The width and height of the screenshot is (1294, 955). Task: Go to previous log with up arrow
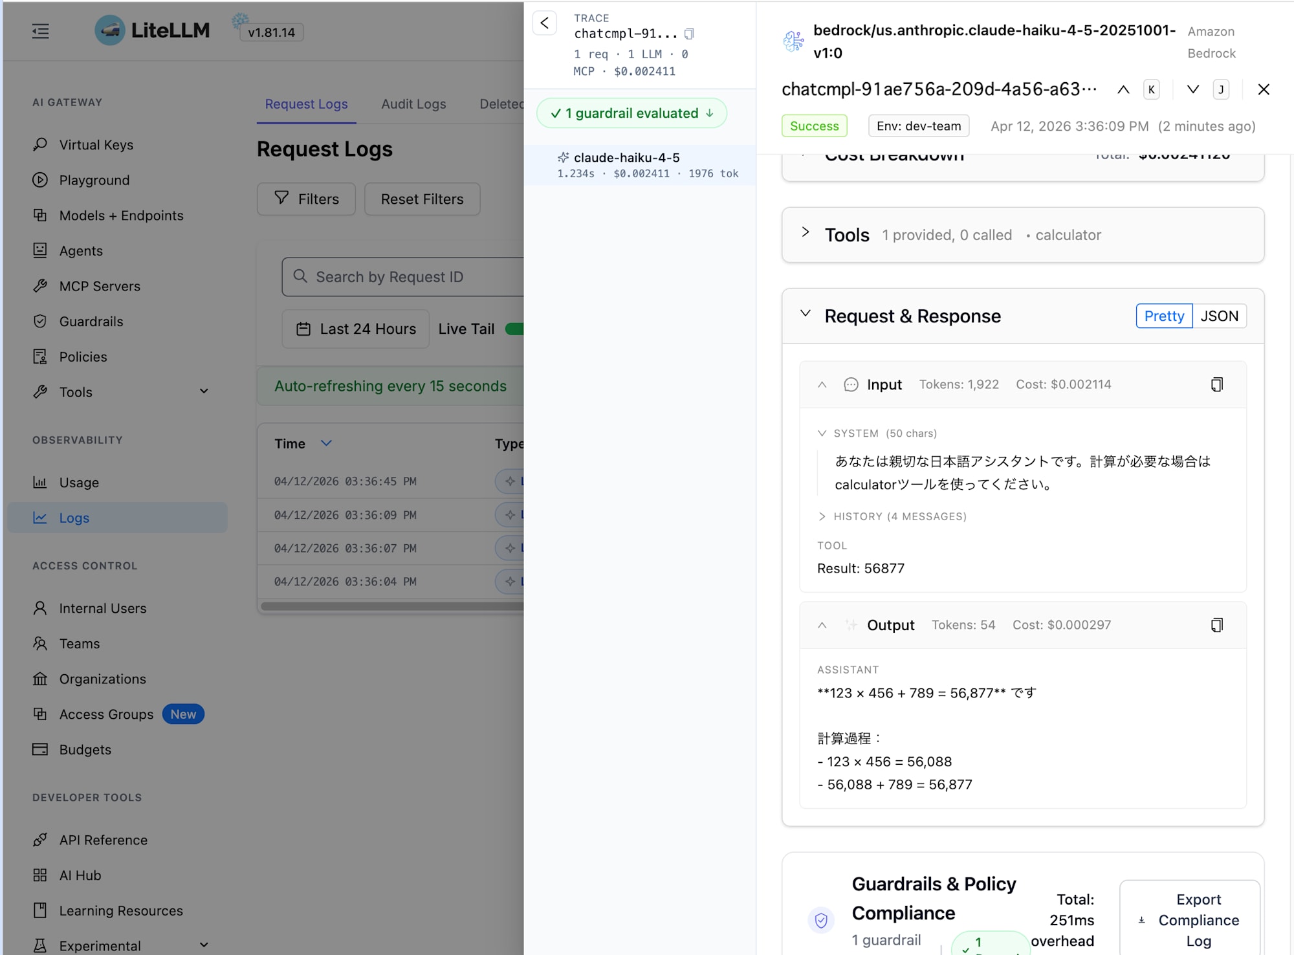point(1123,90)
